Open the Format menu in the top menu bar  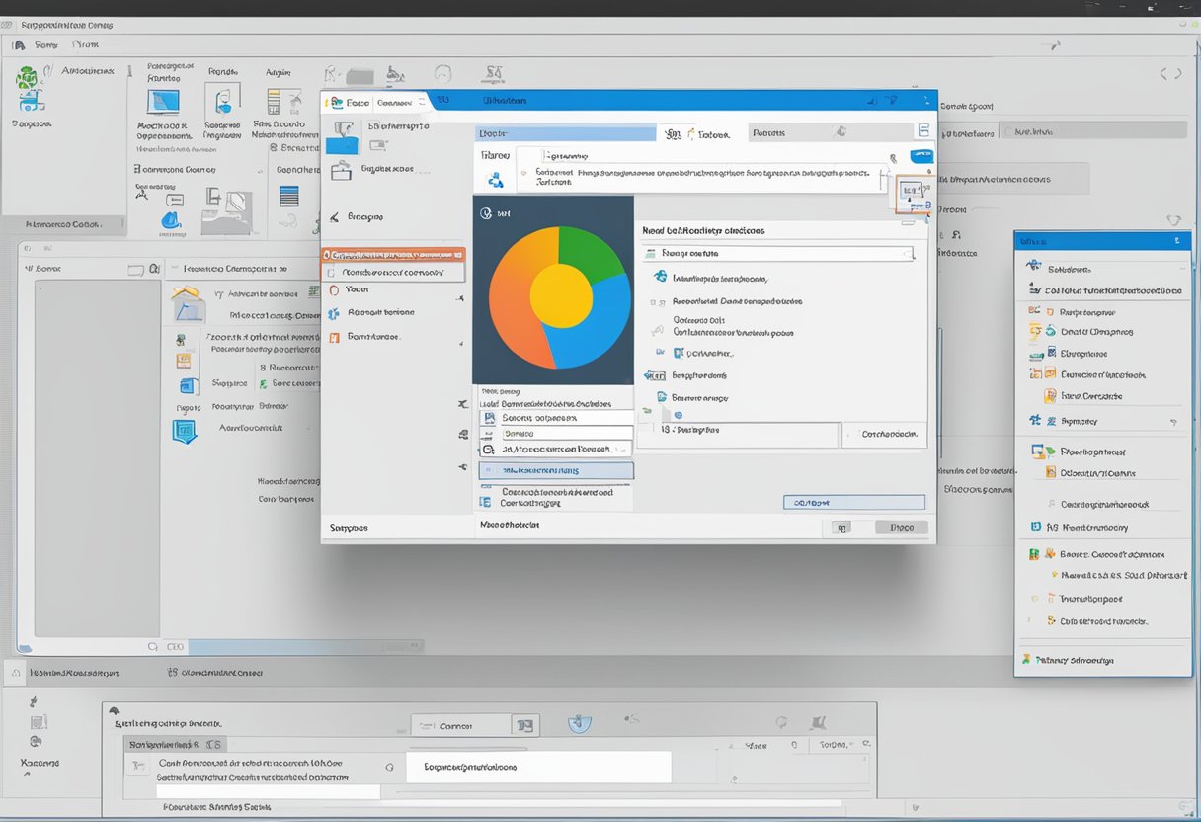(86, 44)
